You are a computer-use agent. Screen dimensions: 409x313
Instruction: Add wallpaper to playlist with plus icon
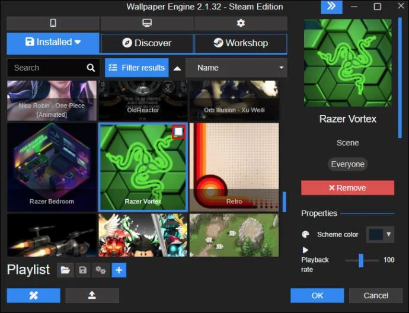pyautogui.click(x=119, y=270)
